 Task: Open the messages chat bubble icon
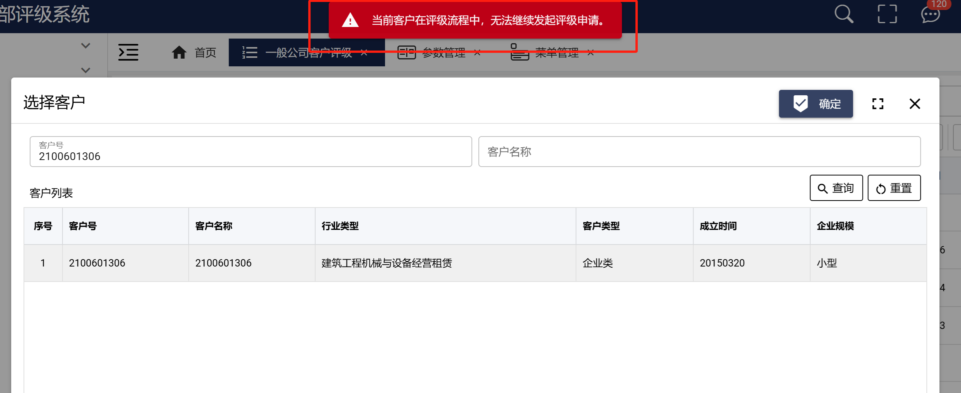click(x=930, y=15)
